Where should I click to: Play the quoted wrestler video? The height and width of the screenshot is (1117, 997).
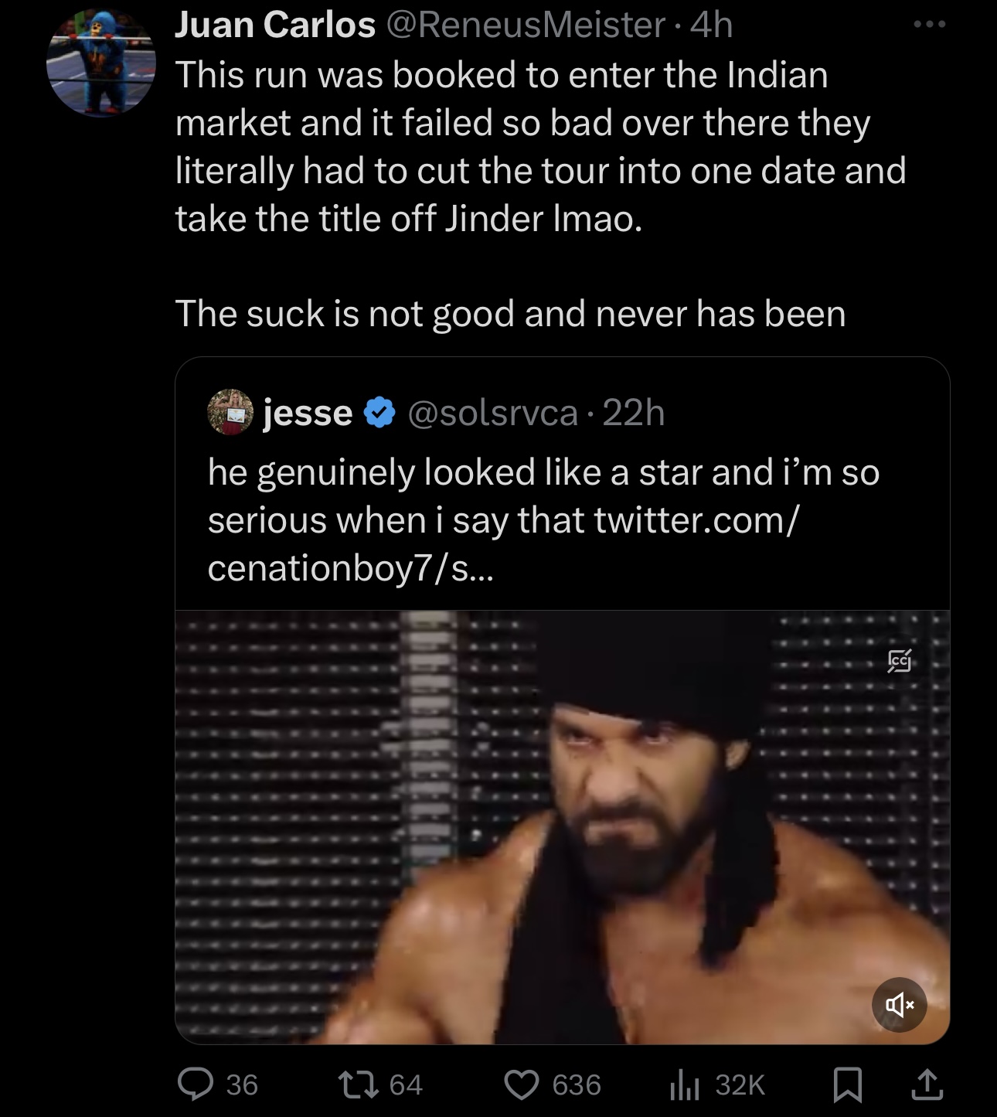point(562,827)
